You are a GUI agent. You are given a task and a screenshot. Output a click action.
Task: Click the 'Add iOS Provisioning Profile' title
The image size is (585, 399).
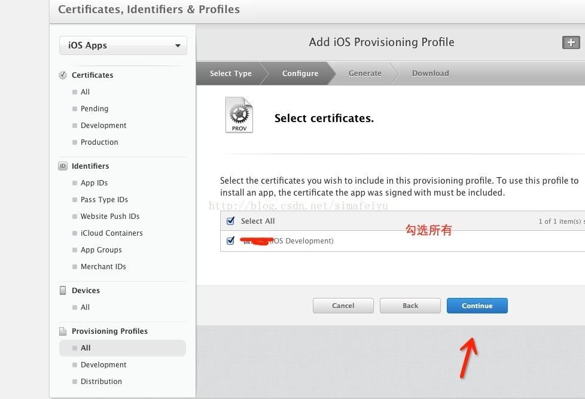[x=382, y=42]
